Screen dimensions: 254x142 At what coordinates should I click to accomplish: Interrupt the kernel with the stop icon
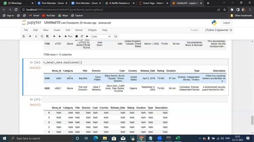tap(77, 36)
